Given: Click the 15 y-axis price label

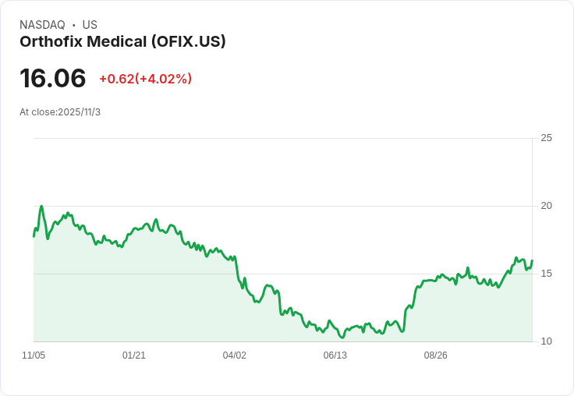Looking at the screenshot, I should (x=546, y=274).
